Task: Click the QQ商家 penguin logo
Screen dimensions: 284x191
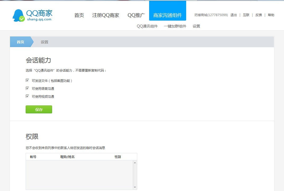Action: click(x=33, y=15)
